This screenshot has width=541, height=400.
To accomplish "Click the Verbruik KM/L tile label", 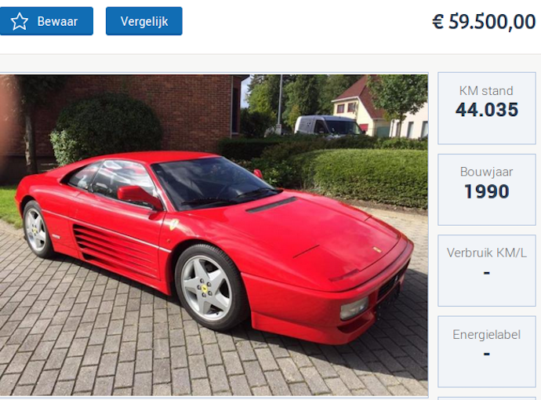I will click(486, 253).
